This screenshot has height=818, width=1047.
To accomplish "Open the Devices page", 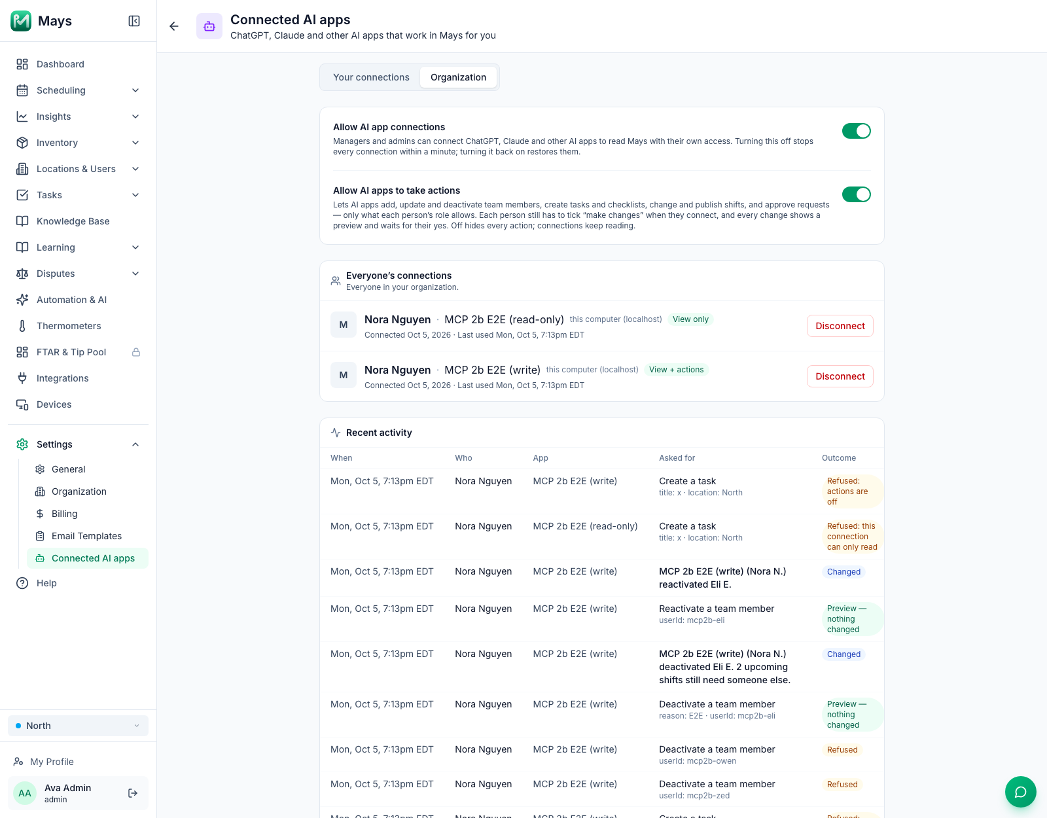I will point(79,404).
